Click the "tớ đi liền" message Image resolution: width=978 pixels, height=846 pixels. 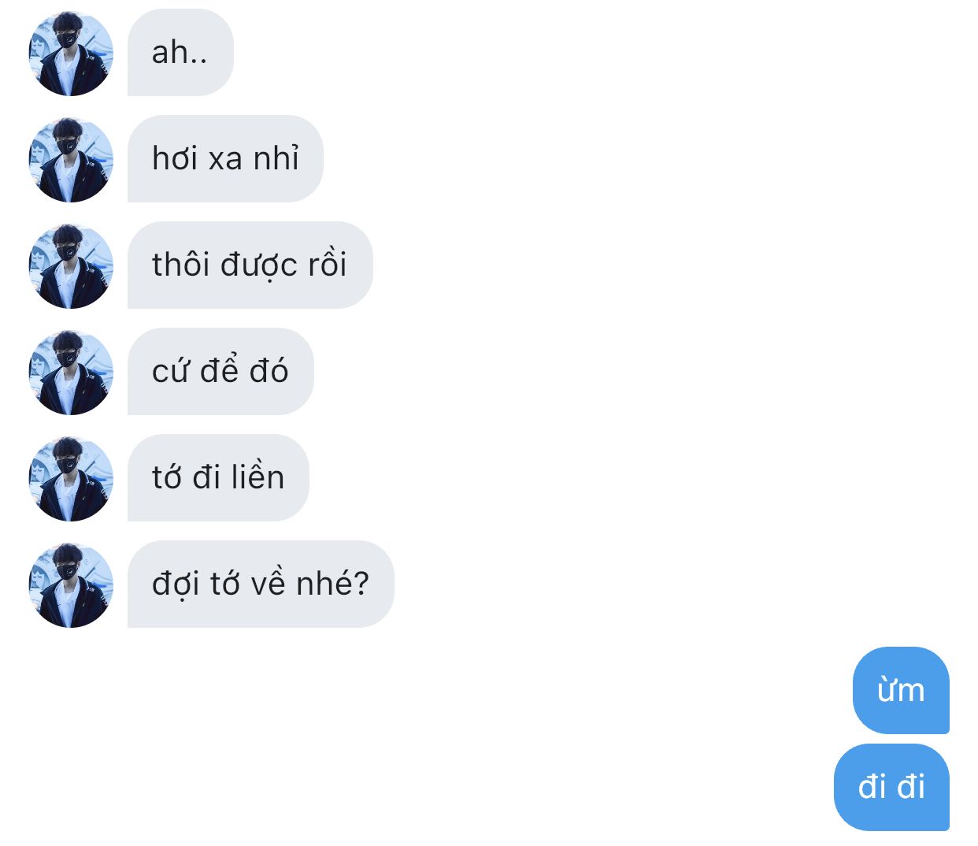click(218, 478)
